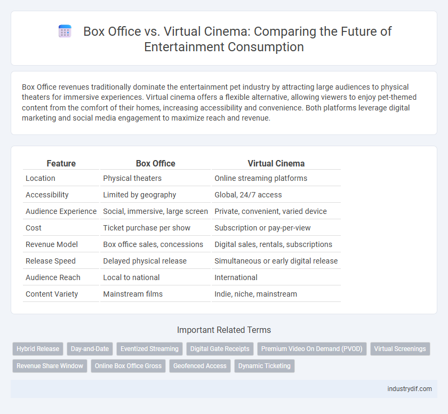Click the Physical theaters cell
Image resolution: width=448 pixels, height=414 pixels.
[x=155, y=178]
